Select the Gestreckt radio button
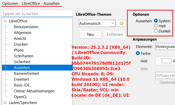 [157, 82]
